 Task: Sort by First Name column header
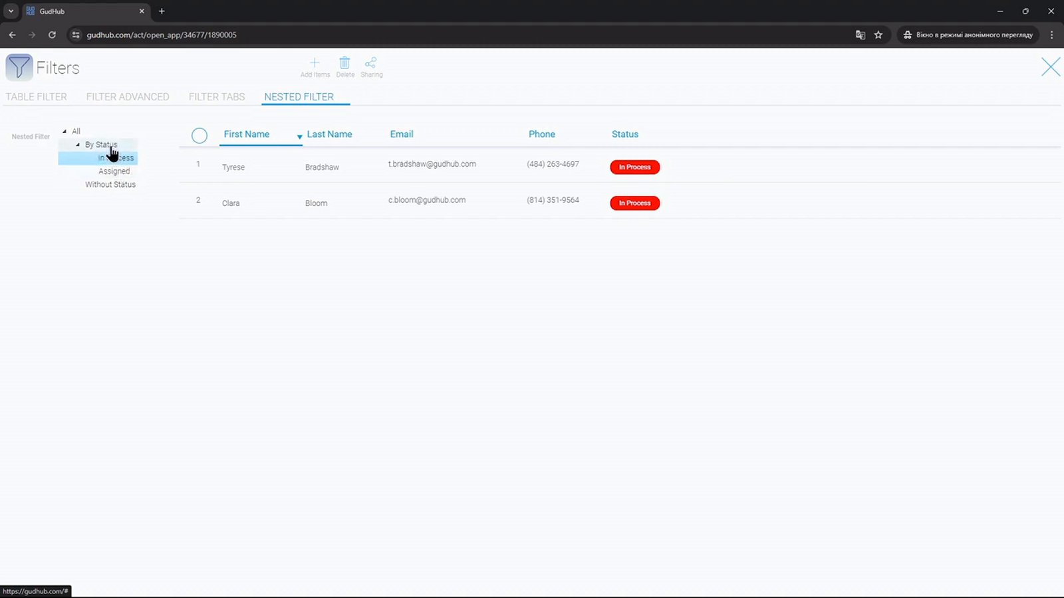[x=247, y=134]
